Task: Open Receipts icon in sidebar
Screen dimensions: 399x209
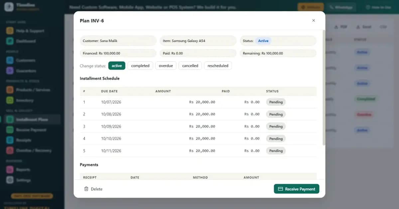Action: click(x=10, y=140)
